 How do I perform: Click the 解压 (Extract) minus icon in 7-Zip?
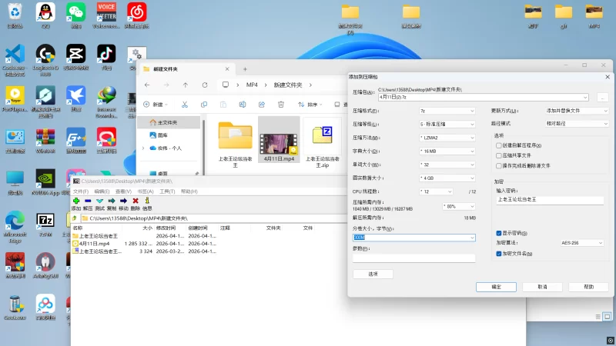pyautogui.click(x=88, y=201)
